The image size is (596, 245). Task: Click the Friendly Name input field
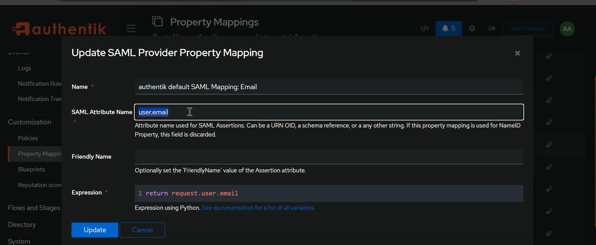click(329, 157)
